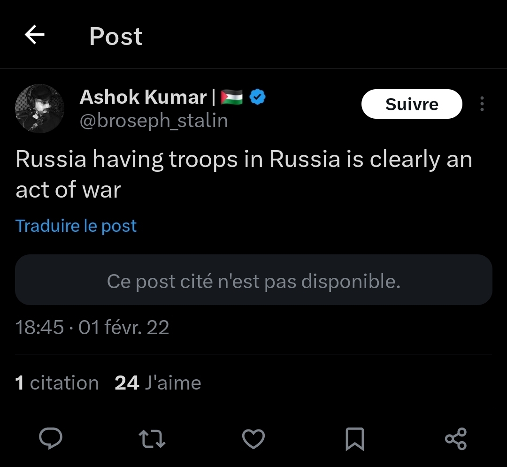Viewport: 507px width, 467px height.
Task: Open Ashok Kumar's profile picture
Action: (x=40, y=108)
